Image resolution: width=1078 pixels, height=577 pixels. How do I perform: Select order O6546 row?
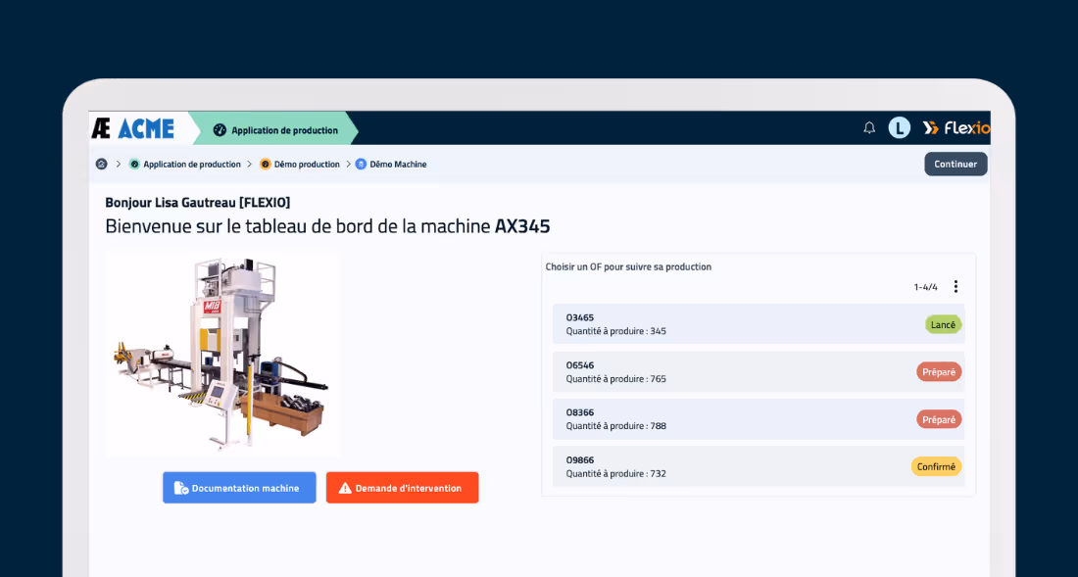(x=759, y=371)
